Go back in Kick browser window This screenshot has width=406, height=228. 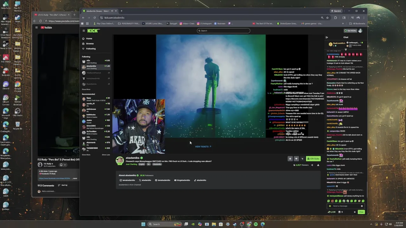[x=83, y=18]
